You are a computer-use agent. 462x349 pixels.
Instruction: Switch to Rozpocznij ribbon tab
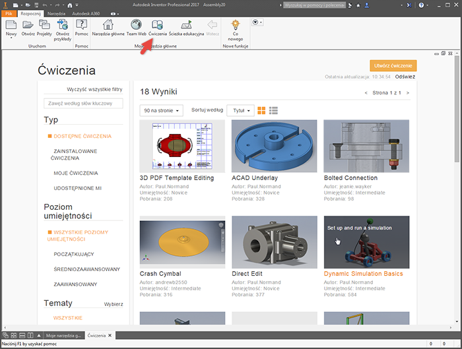[30, 14]
